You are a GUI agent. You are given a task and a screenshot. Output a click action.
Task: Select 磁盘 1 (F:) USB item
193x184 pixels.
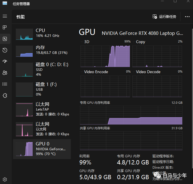coord(42,89)
